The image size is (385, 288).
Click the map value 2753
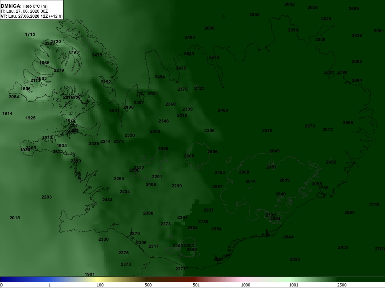tap(374, 205)
